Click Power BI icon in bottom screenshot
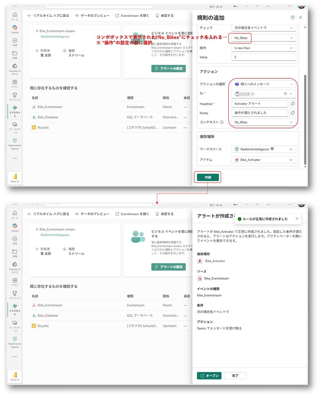Screen dimensions: 320x397 (15, 376)
